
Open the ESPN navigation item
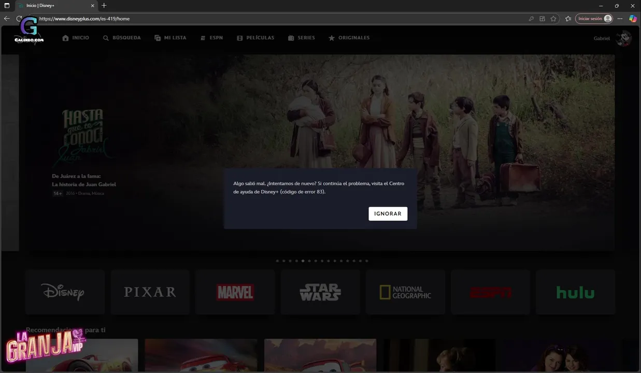pos(211,38)
